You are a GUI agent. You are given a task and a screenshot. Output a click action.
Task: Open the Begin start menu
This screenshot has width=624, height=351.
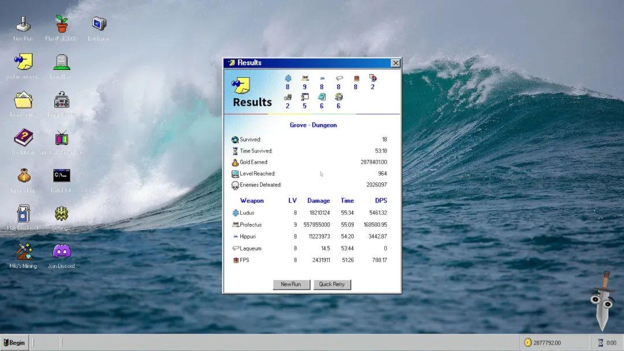tap(15, 342)
